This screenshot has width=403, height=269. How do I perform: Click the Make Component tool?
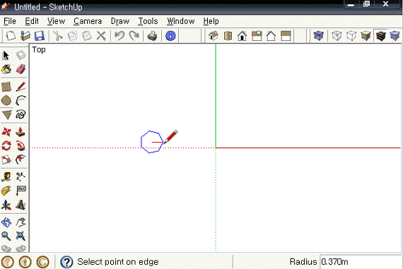(x=21, y=55)
